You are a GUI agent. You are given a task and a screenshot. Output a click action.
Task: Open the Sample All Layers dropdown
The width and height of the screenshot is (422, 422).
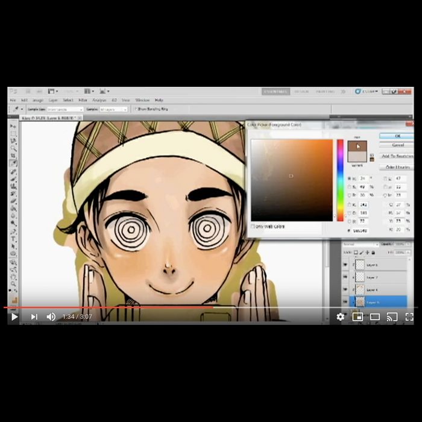[x=113, y=110]
